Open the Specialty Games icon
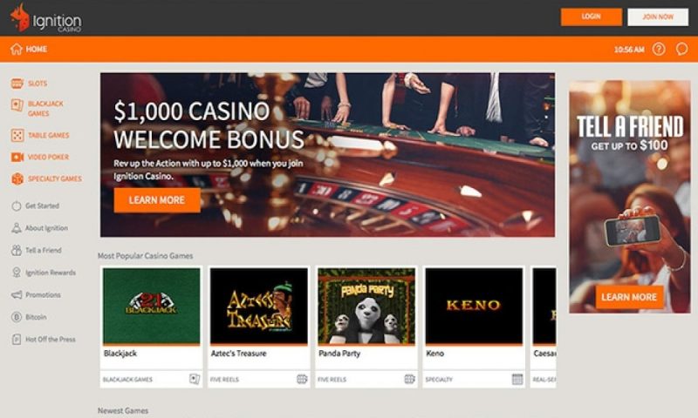This screenshot has height=418, width=698. tap(17, 179)
